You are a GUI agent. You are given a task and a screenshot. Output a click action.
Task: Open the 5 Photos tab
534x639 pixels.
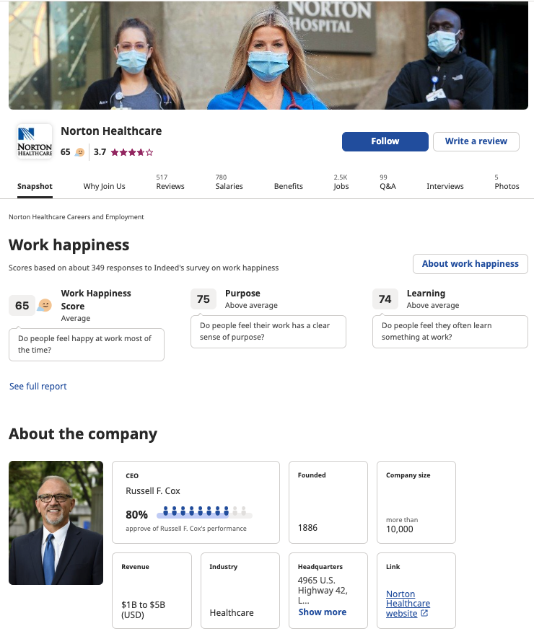pos(507,182)
